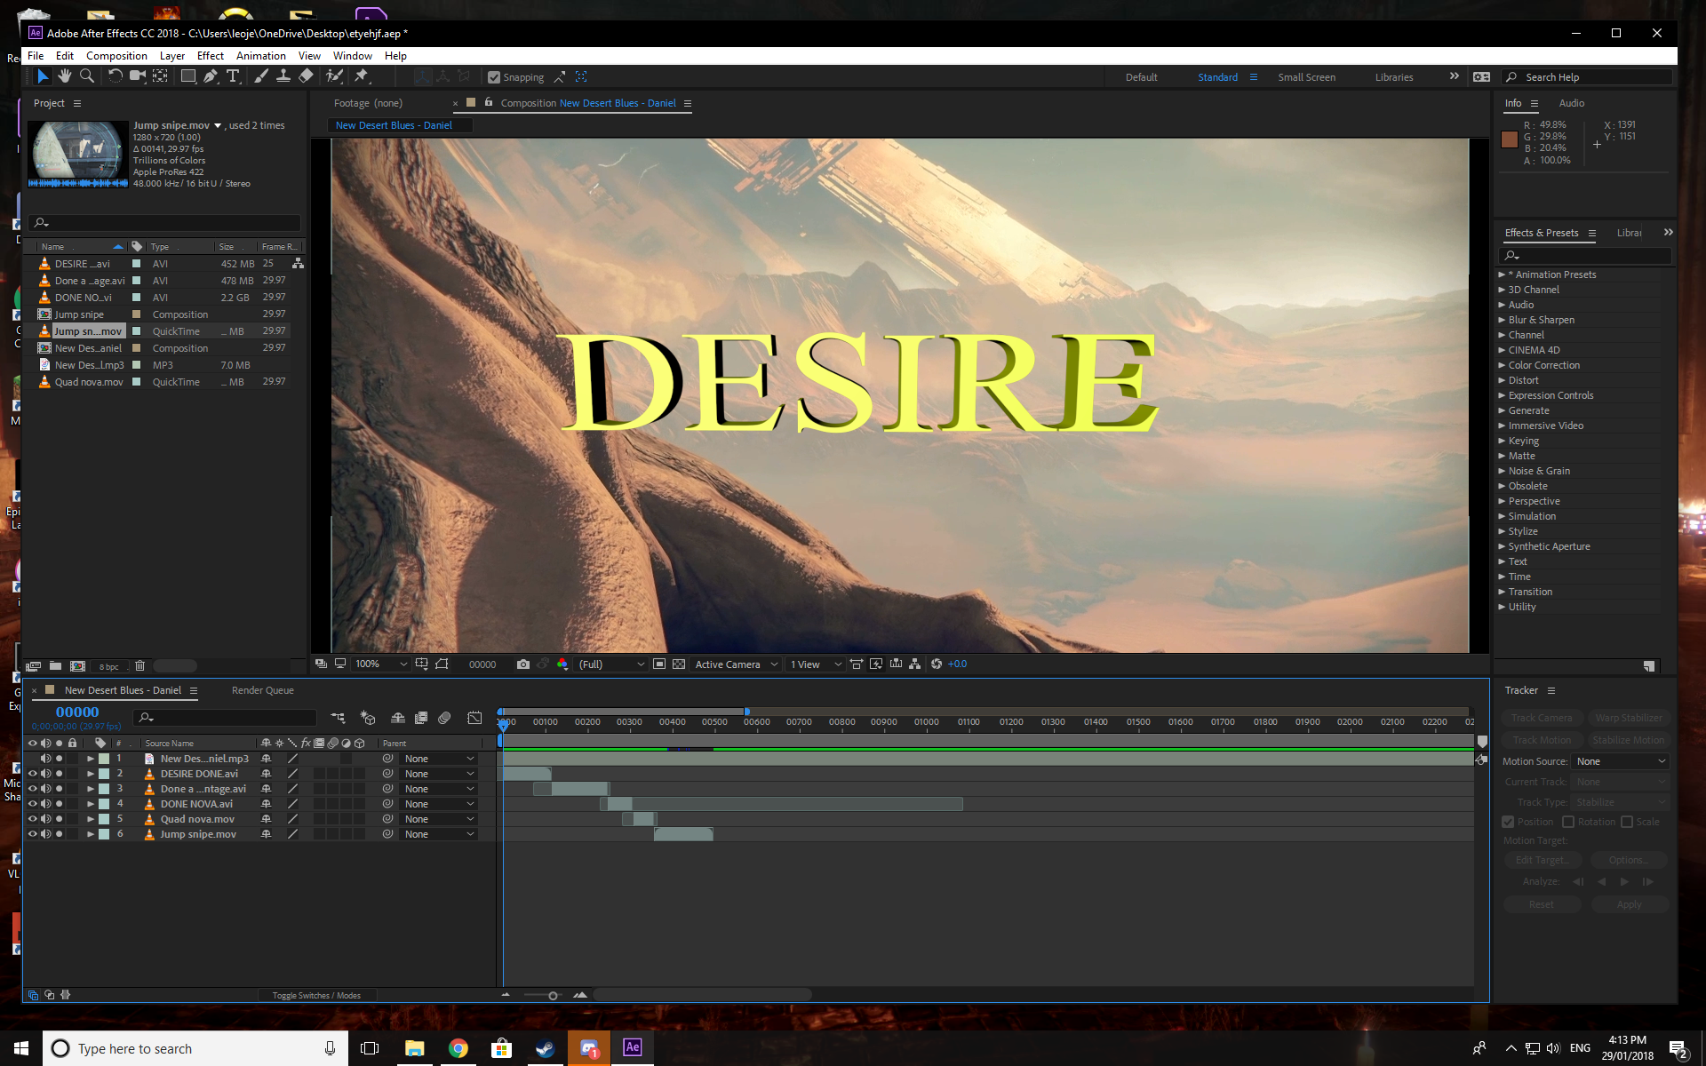The height and width of the screenshot is (1066, 1706).
Task: Open the 1 View layout dropdown
Action: [816, 664]
